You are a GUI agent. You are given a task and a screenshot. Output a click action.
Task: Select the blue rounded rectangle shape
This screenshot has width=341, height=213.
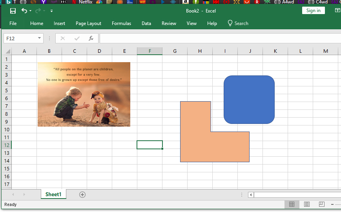click(249, 99)
